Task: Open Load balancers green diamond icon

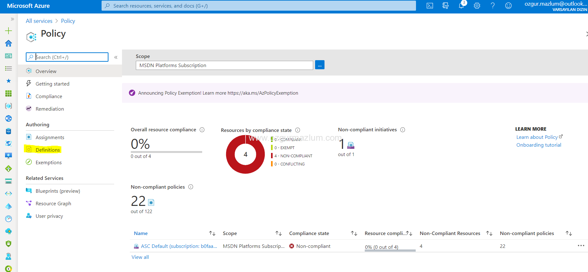Action: [8, 169]
